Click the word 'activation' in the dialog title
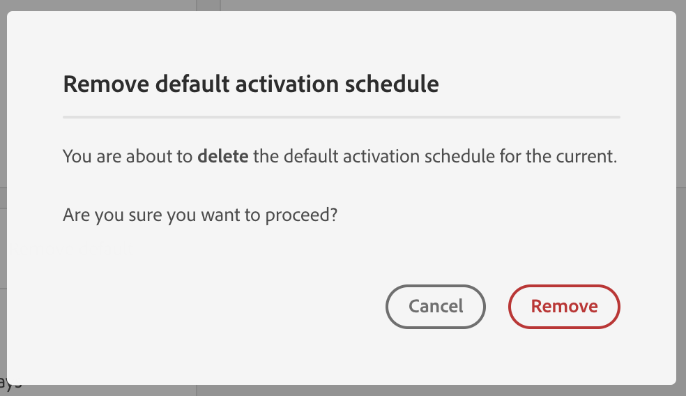686x396 pixels. [x=287, y=84]
